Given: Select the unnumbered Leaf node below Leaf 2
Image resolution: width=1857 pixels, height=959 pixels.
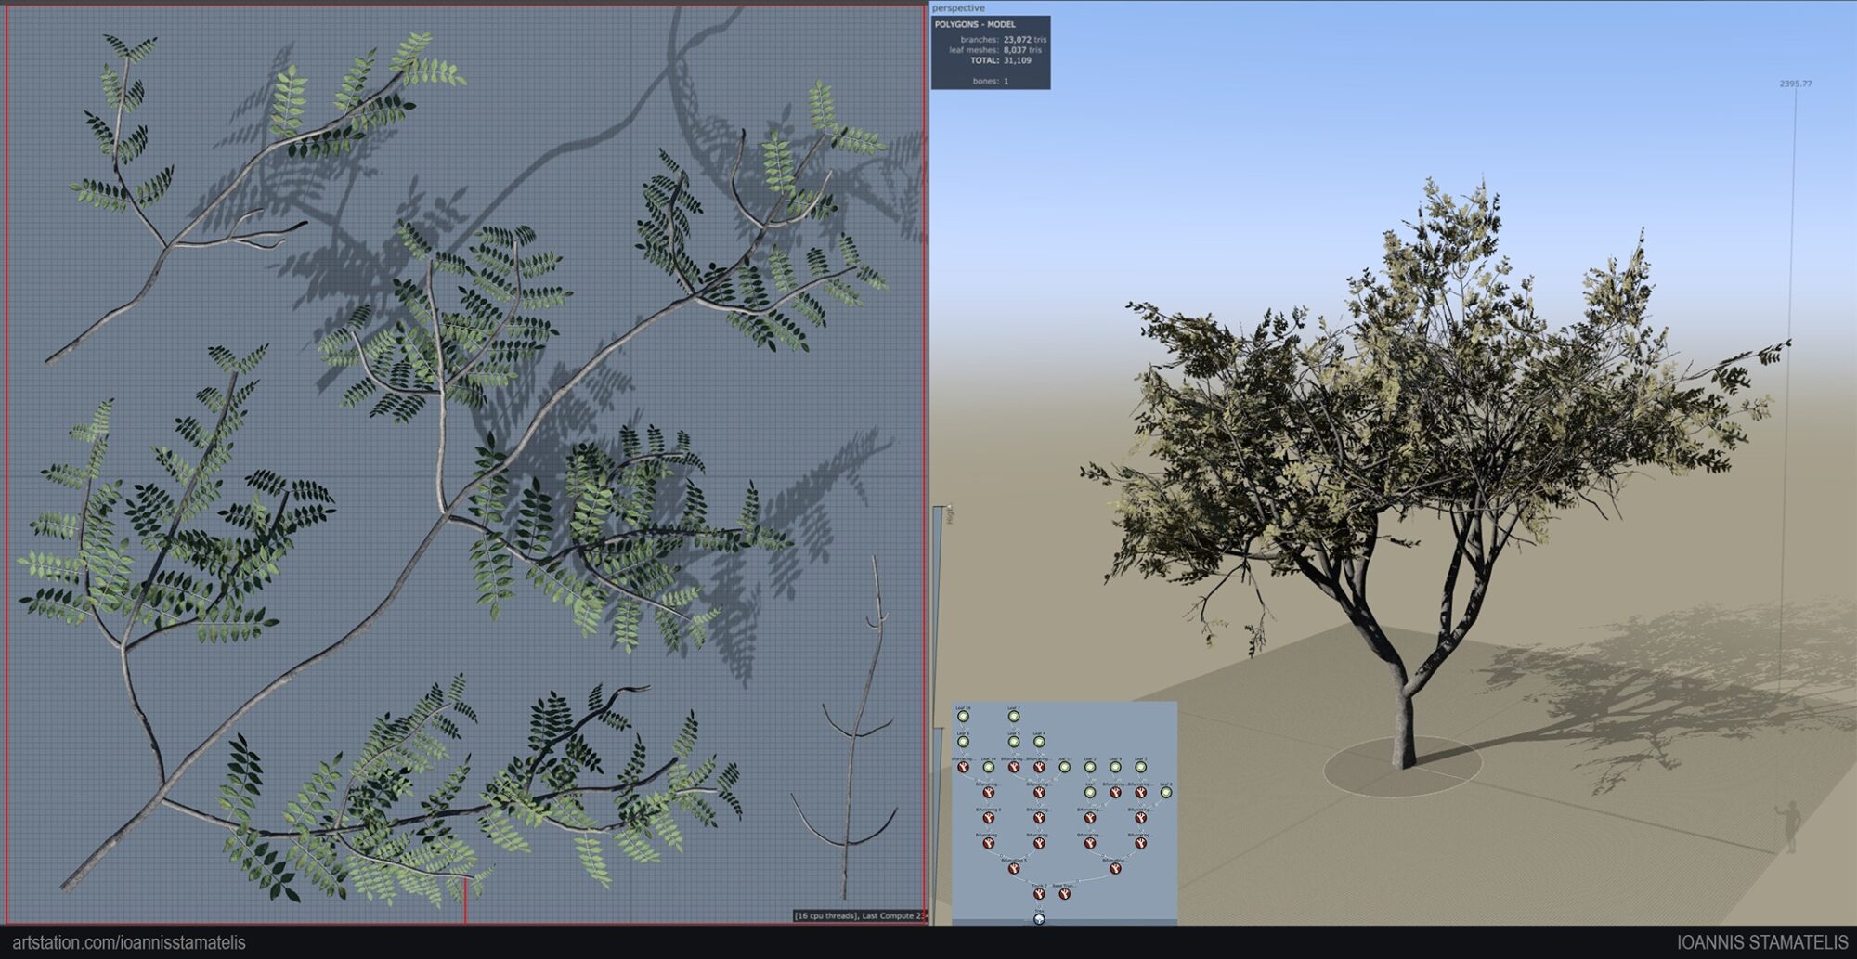Looking at the screenshot, I should 1090,792.
